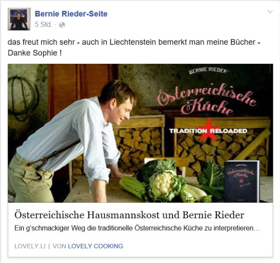
Task: Click the headline Österreichische Hausmannskost und Bernie Rieder
Action: tap(129, 215)
